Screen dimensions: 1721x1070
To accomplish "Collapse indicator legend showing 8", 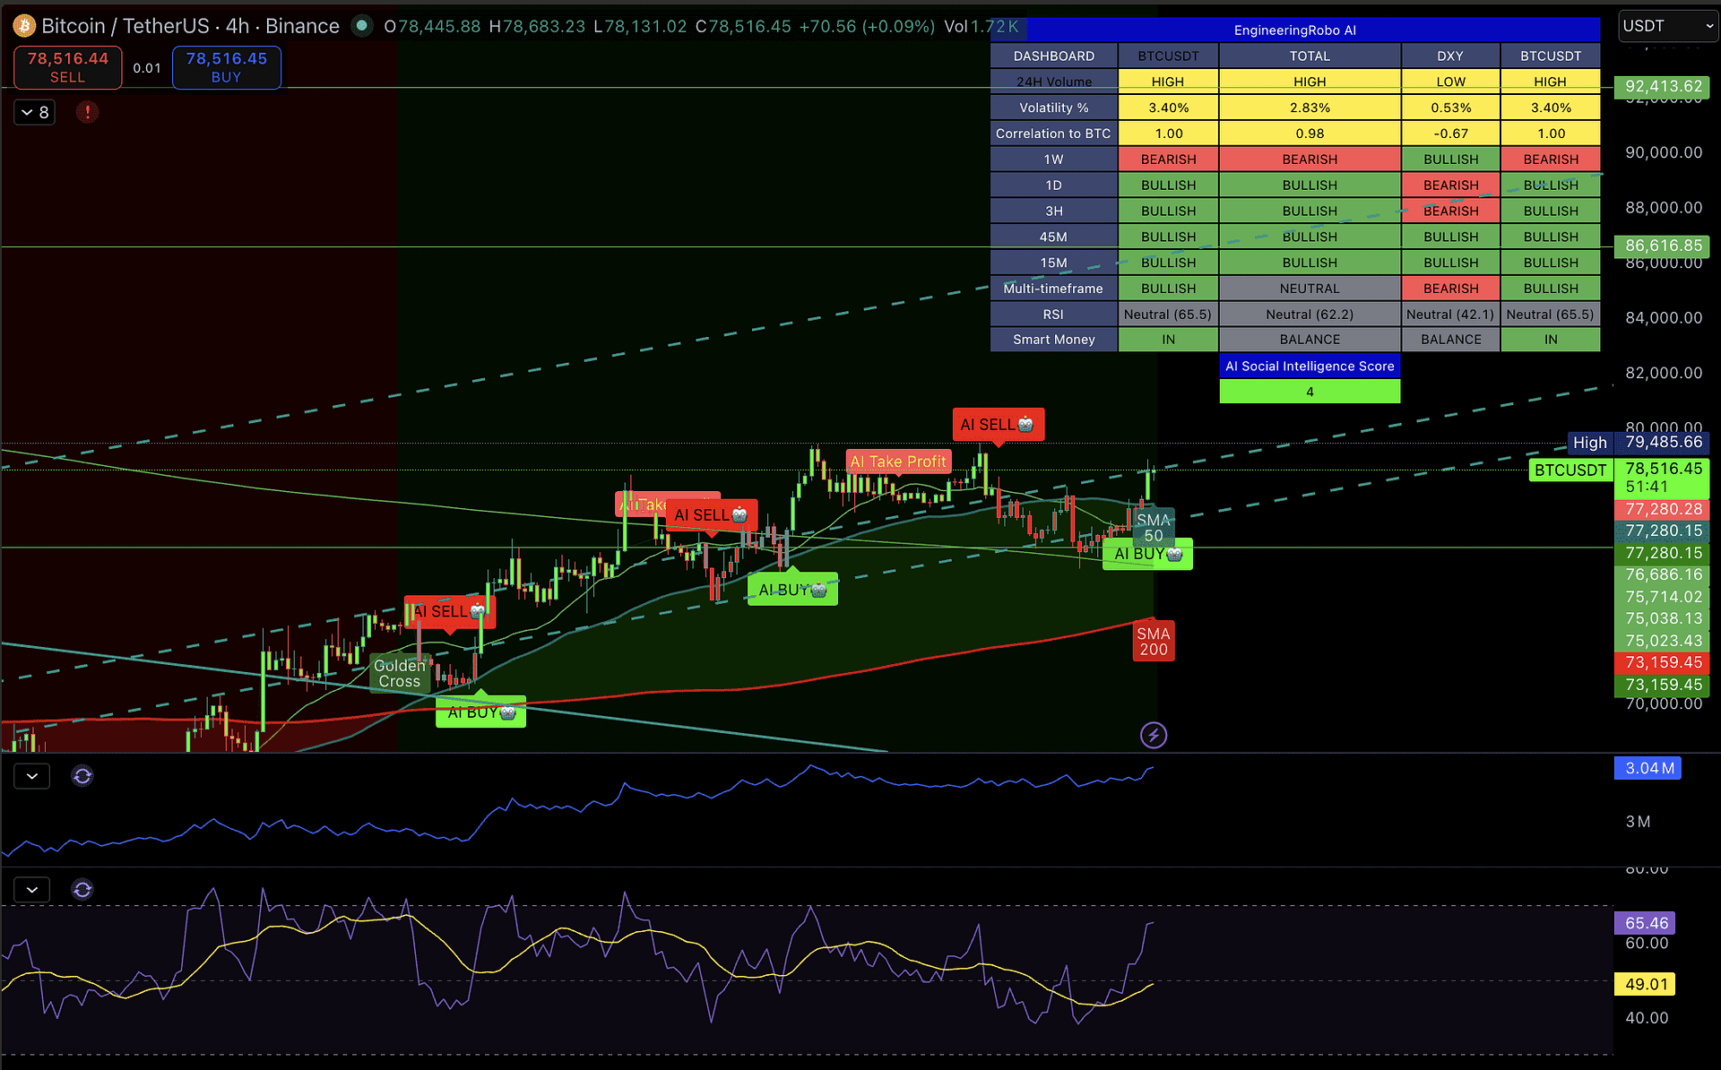I will [x=35, y=112].
